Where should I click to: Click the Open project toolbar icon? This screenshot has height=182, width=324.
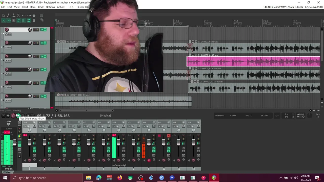[9, 16]
